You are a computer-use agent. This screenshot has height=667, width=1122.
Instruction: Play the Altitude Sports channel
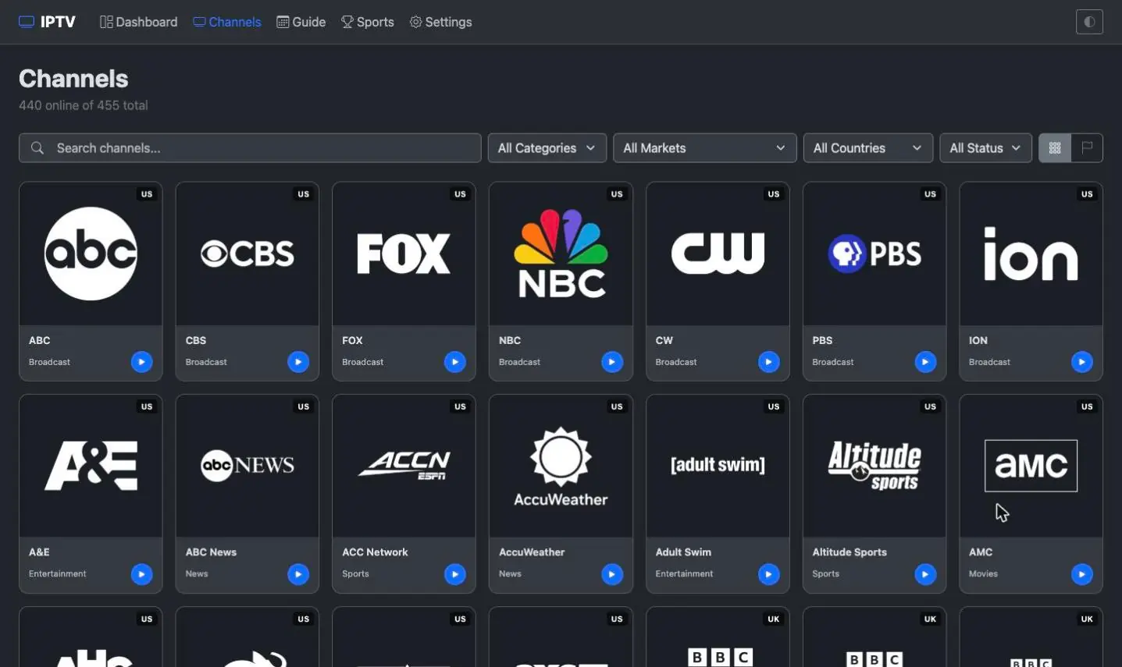925,574
